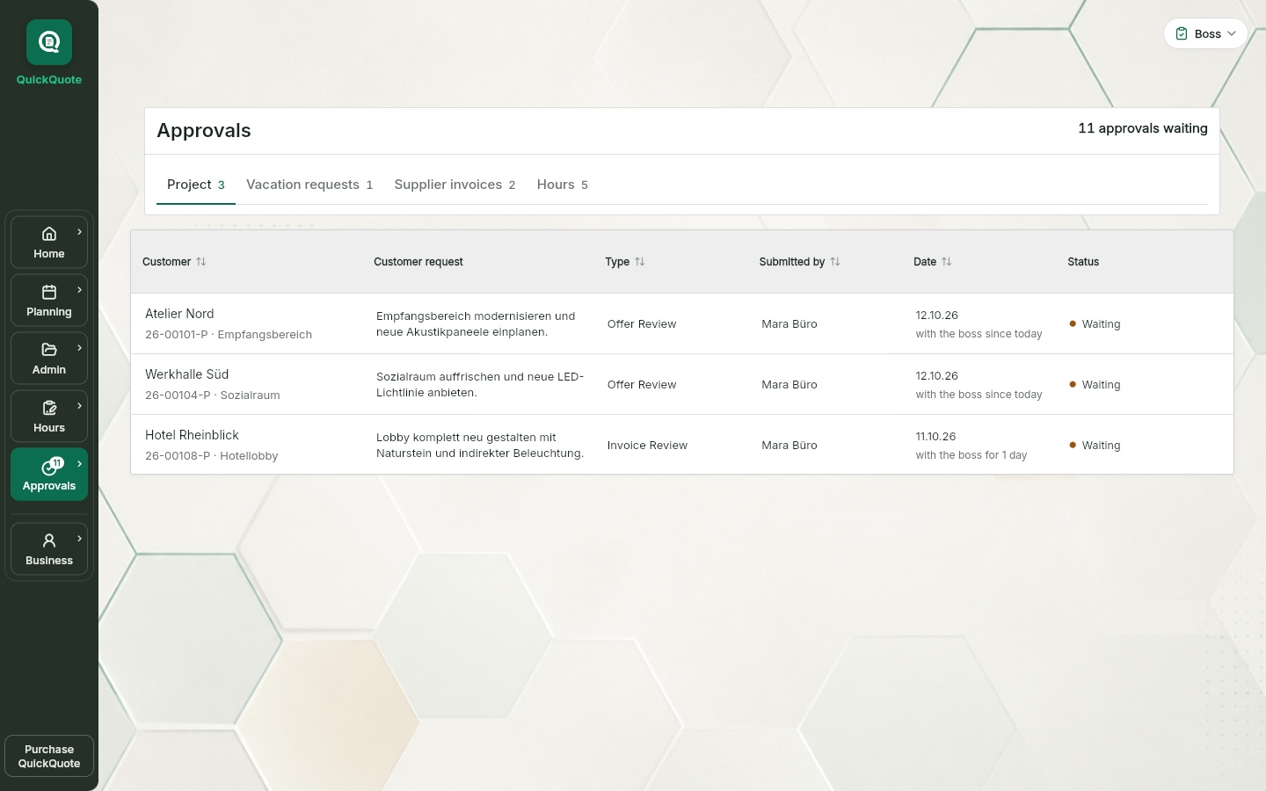Open the Admin folder icon
The image size is (1266, 791).
(49, 350)
